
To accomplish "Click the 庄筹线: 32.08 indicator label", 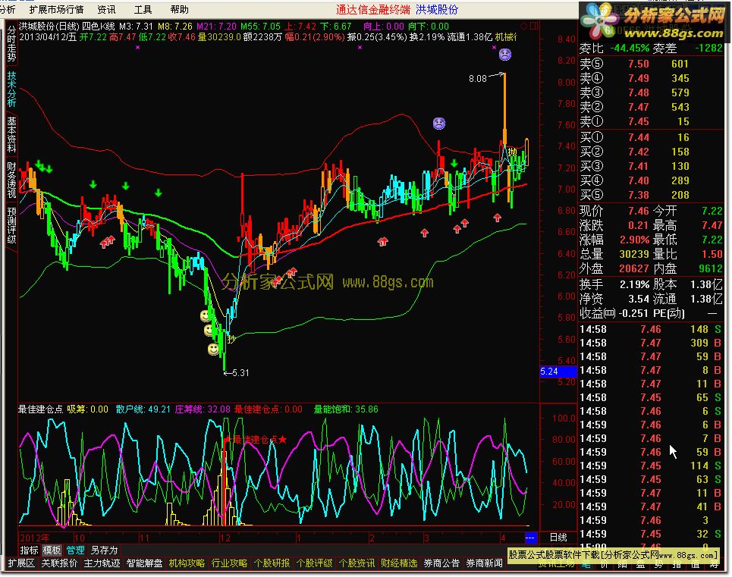I will [x=203, y=409].
